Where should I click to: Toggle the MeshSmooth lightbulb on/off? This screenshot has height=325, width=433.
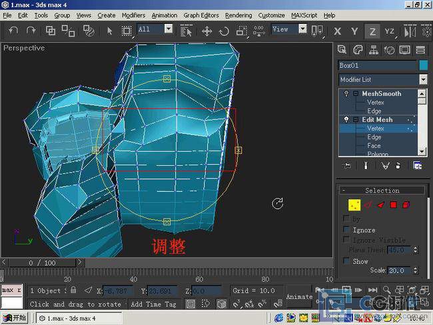point(346,94)
